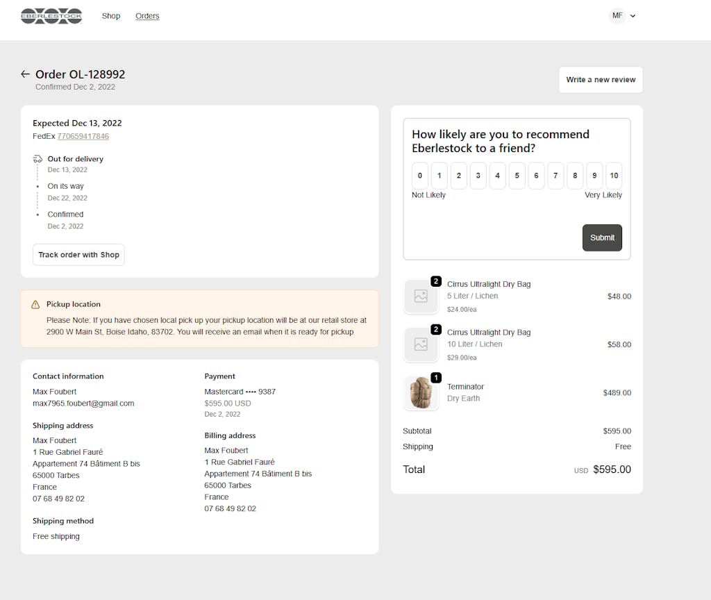Click Track order with Shop
Image resolution: width=711 pixels, height=600 pixels.
78,255
